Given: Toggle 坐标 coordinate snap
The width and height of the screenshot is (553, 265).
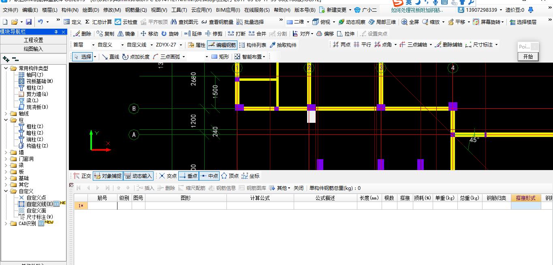Looking at the screenshot, I should 250,176.
